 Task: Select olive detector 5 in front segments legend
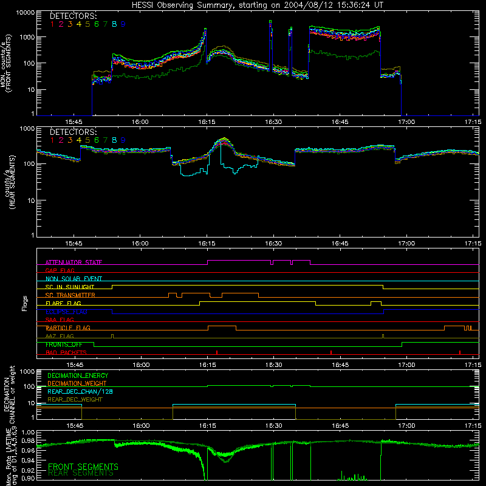click(87, 24)
